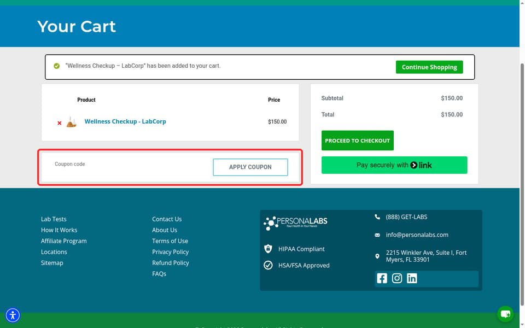
Task: Open Instagram social icon in footer
Action: 397,278
